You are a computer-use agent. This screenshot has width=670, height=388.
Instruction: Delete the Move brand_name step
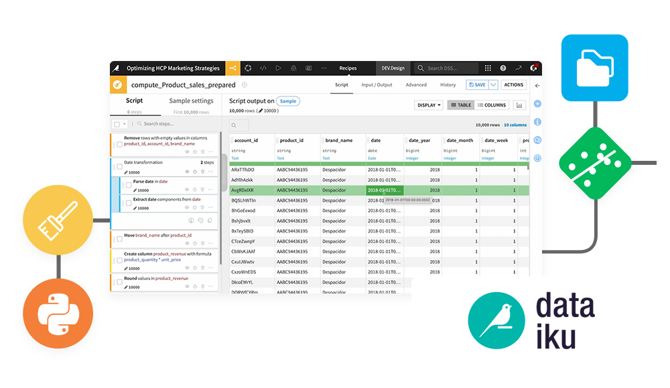pyautogui.click(x=202, y=243)
